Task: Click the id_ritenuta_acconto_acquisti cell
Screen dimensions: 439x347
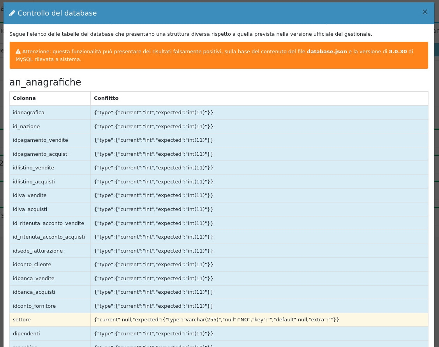Action: click(x=49, y=237)
